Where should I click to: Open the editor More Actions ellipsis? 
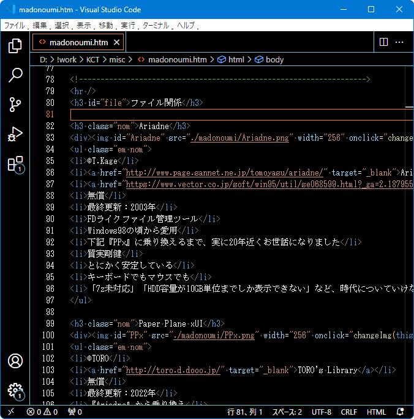(399, 42)
